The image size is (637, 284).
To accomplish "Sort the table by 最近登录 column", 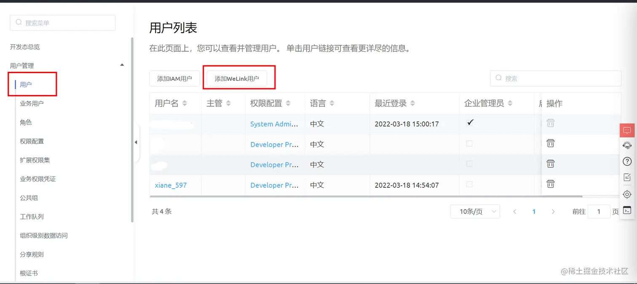I will (x=412, y=103).
